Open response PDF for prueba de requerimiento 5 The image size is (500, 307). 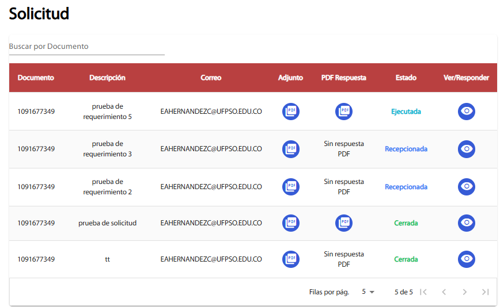(344, 112)
